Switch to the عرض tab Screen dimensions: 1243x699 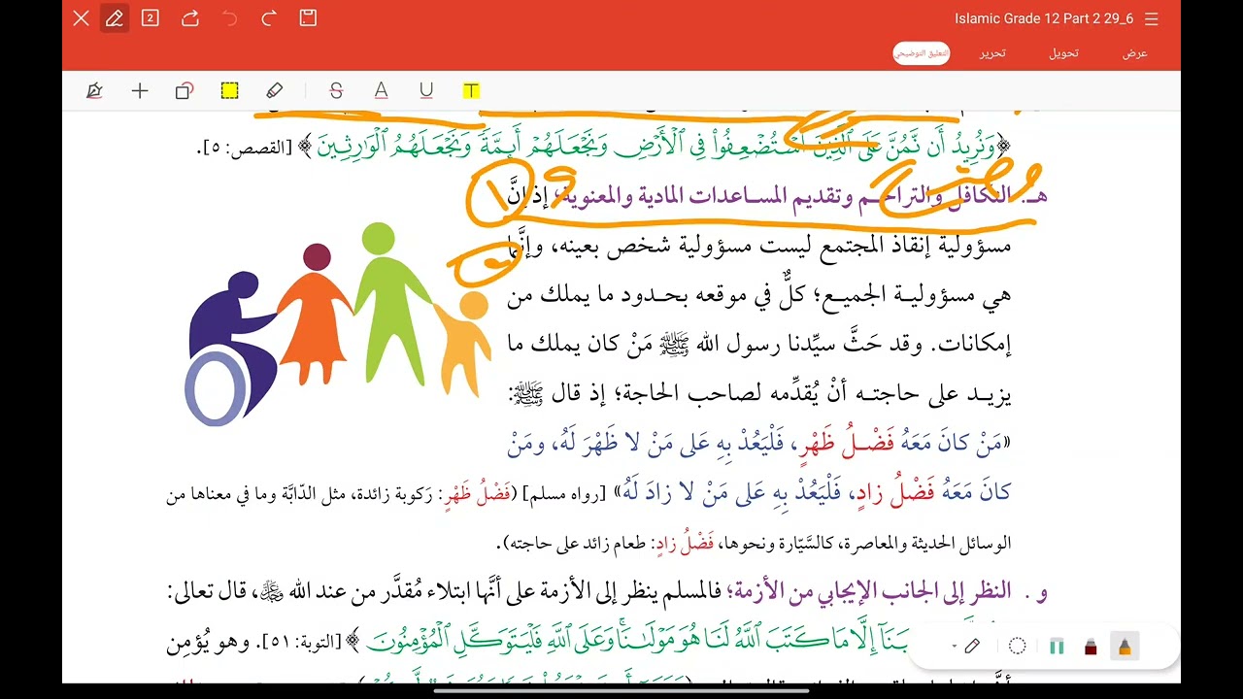click(x=1135, y=53)
